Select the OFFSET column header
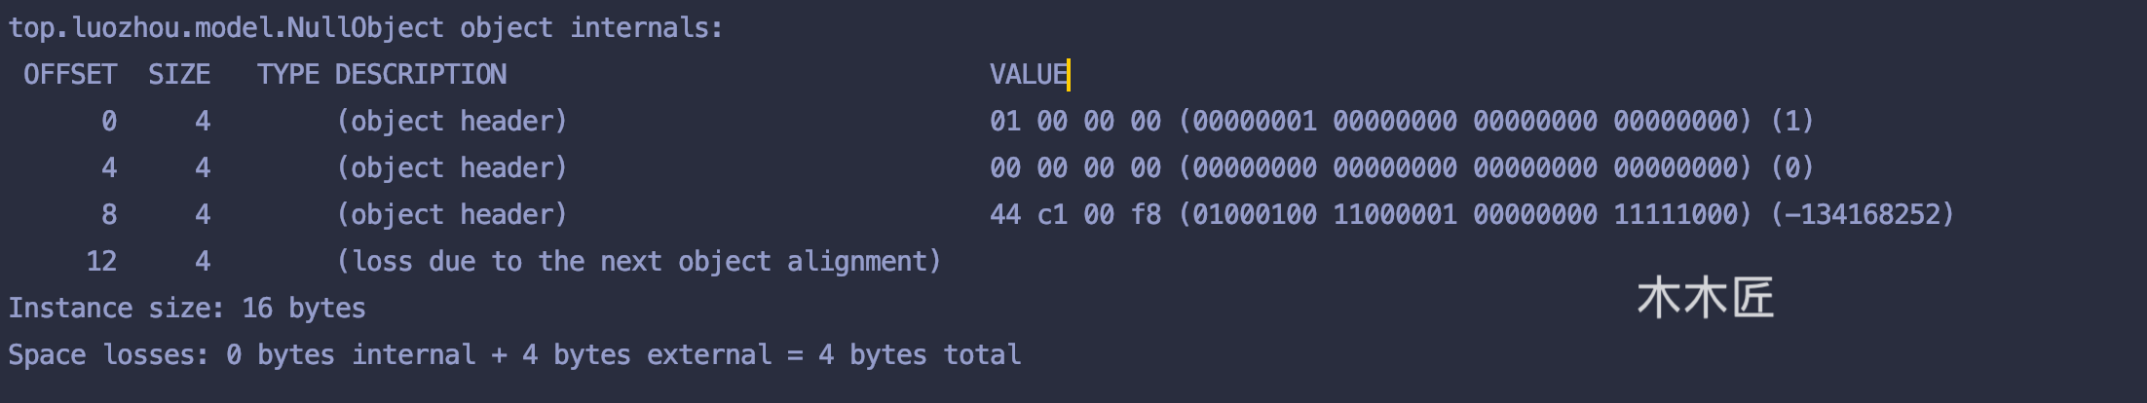The height and width of the screenshot is (403, 2147). coord(70,75)
